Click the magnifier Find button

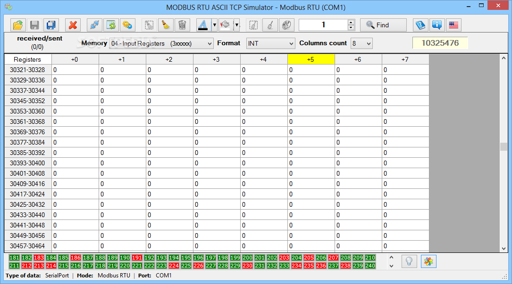tap(383, 25)
